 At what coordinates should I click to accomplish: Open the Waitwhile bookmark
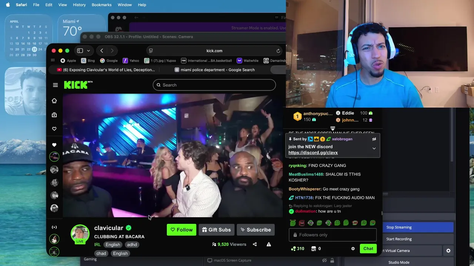[x=248, y=61]
